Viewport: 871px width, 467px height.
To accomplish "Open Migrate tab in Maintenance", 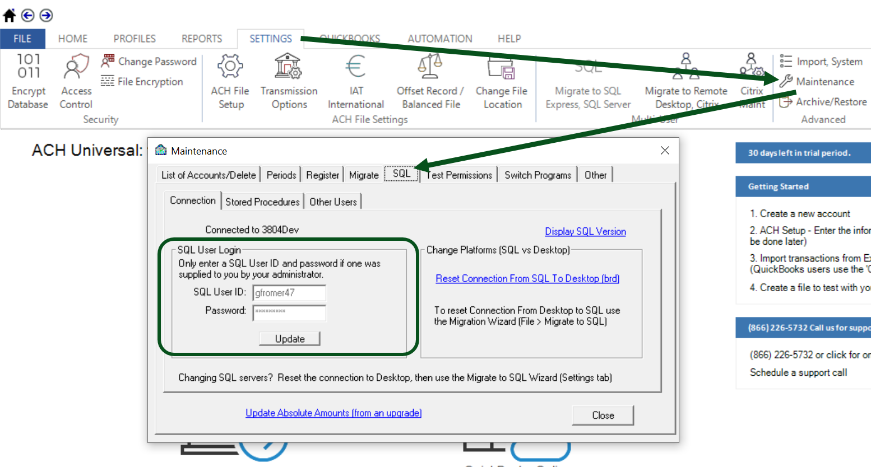I will (x=364, y=175).
